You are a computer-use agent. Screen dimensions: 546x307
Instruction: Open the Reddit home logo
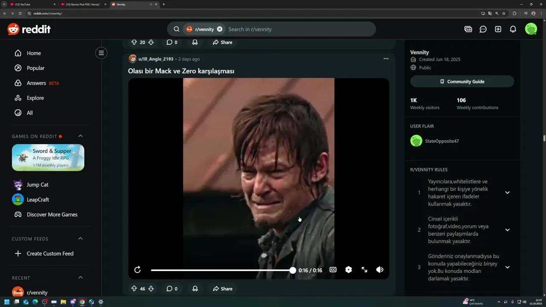pyautogui.click(x=29, y=29)
